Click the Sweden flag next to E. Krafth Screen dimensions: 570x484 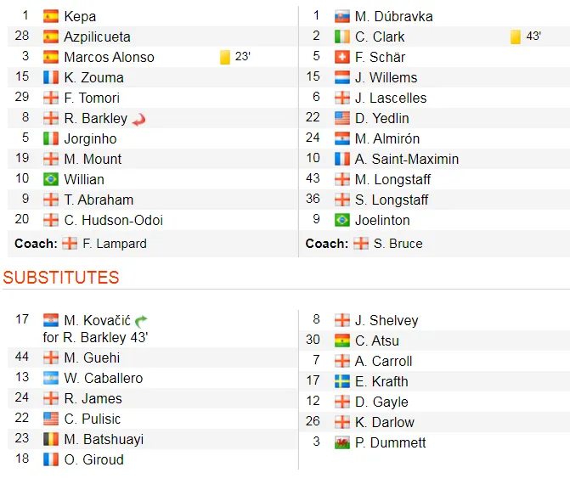pos(342,381)
